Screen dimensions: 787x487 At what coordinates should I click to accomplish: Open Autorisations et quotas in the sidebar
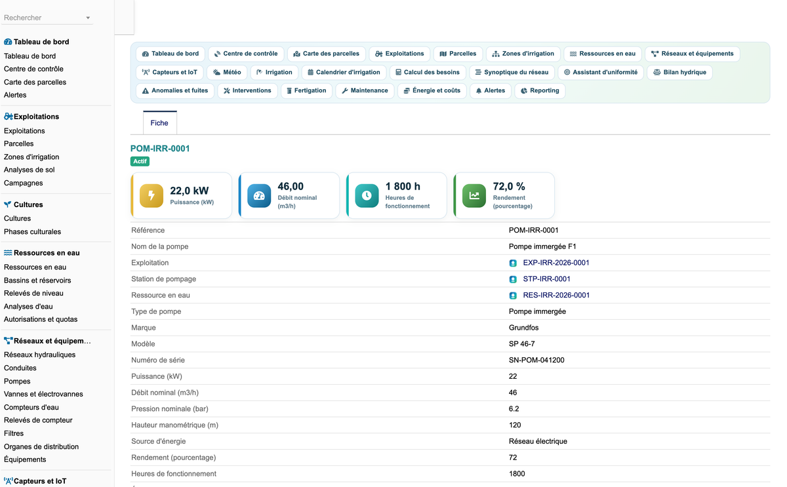(x=41, y=320)
